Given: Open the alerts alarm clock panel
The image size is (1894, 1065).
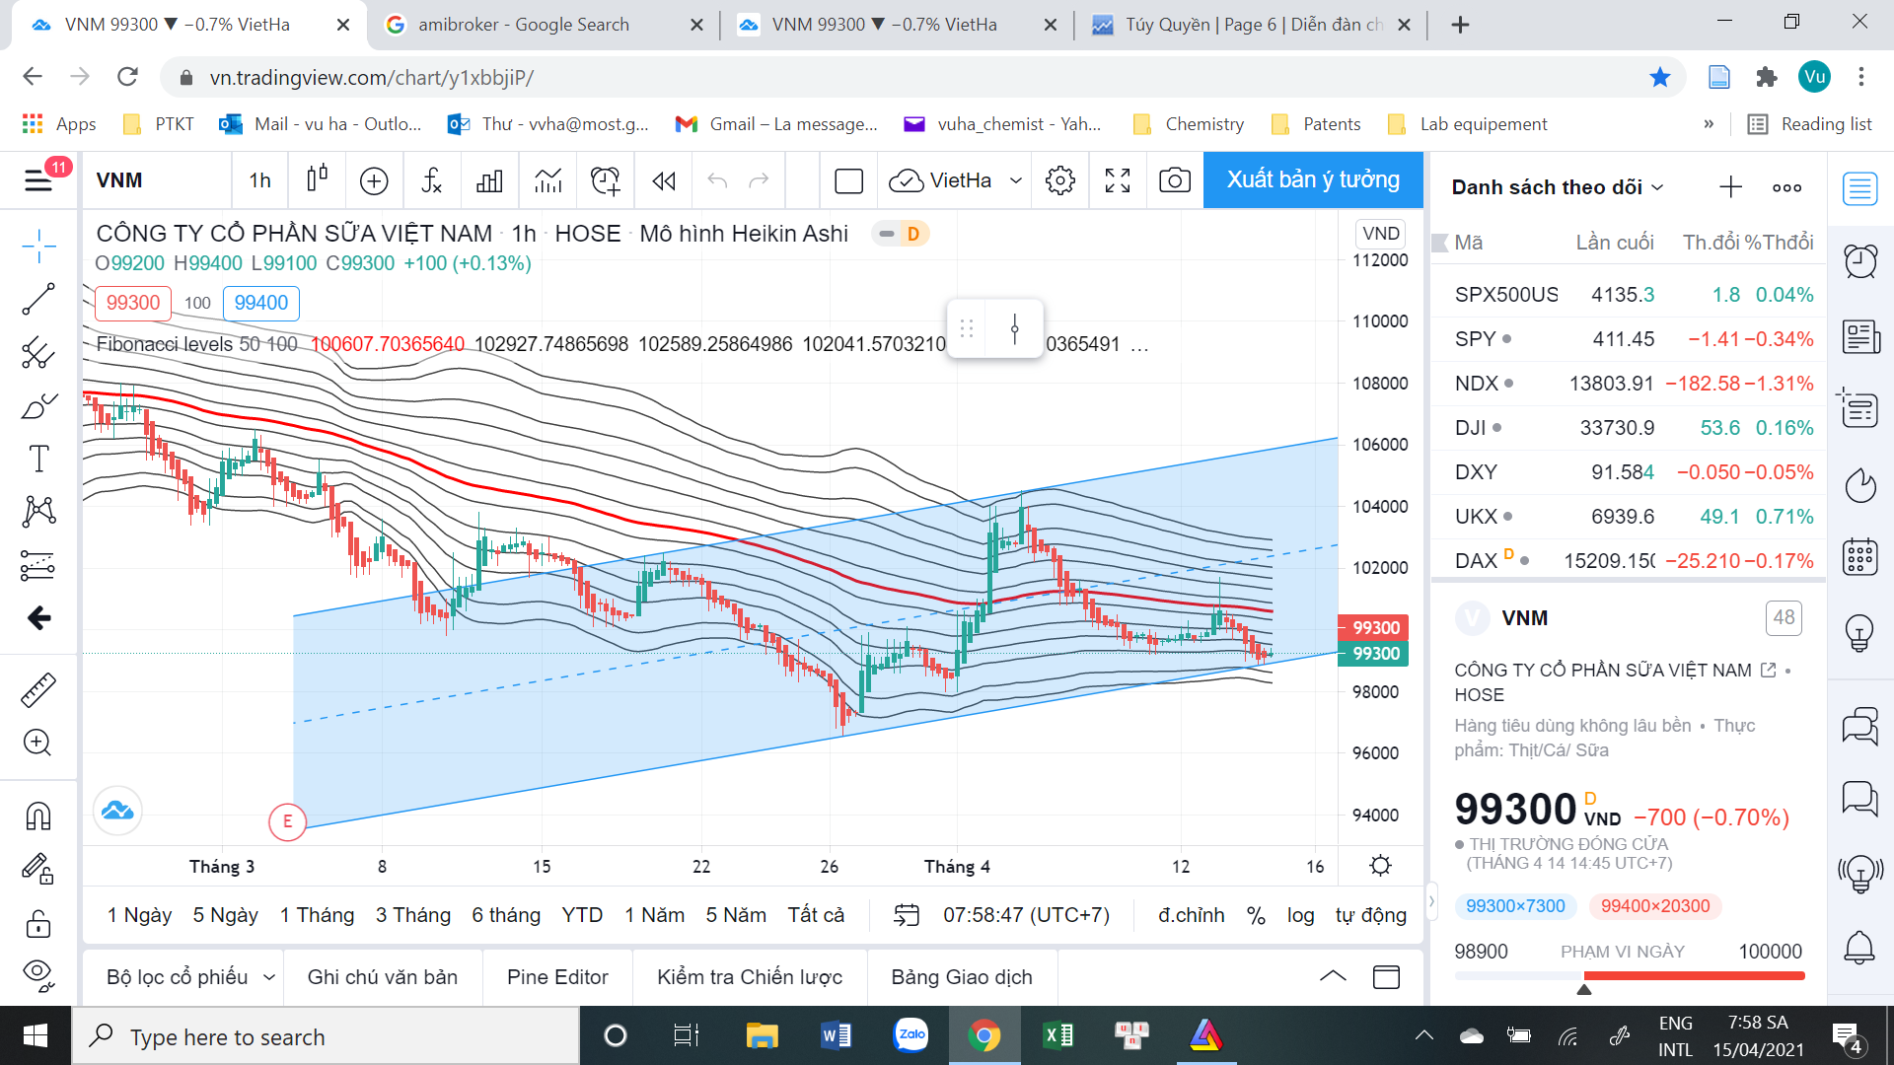Looking at the screenshot, I should pyautogui.click(x=1860, y=261).
